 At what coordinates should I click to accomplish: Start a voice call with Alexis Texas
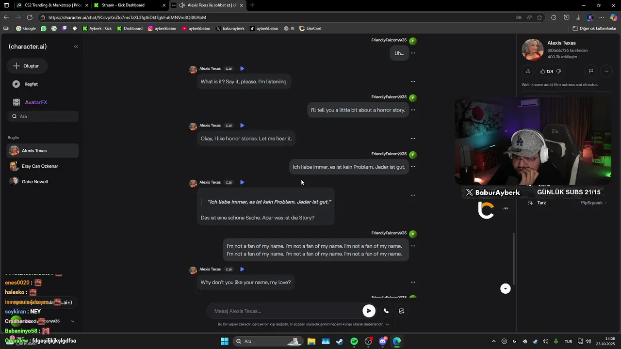(x=386, y=311)
